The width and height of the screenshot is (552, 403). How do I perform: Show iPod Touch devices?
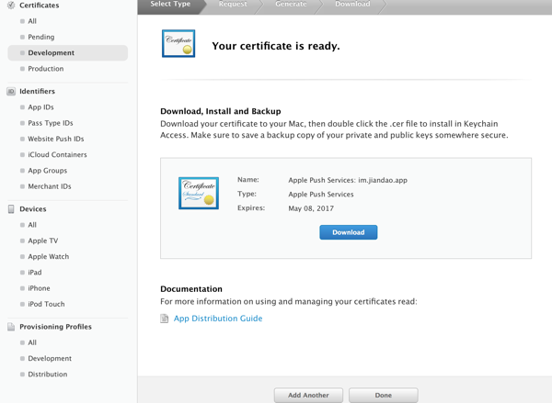[x=47, y=304]
